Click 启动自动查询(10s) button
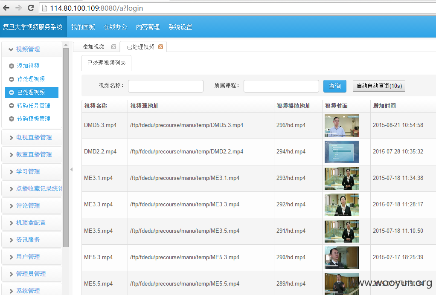The height and width of the screenshot is (295, 436). [379, 86]
